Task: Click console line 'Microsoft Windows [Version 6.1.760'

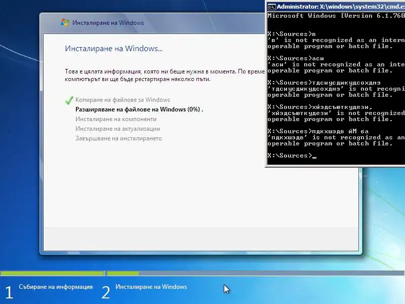Action: (336, 16)
